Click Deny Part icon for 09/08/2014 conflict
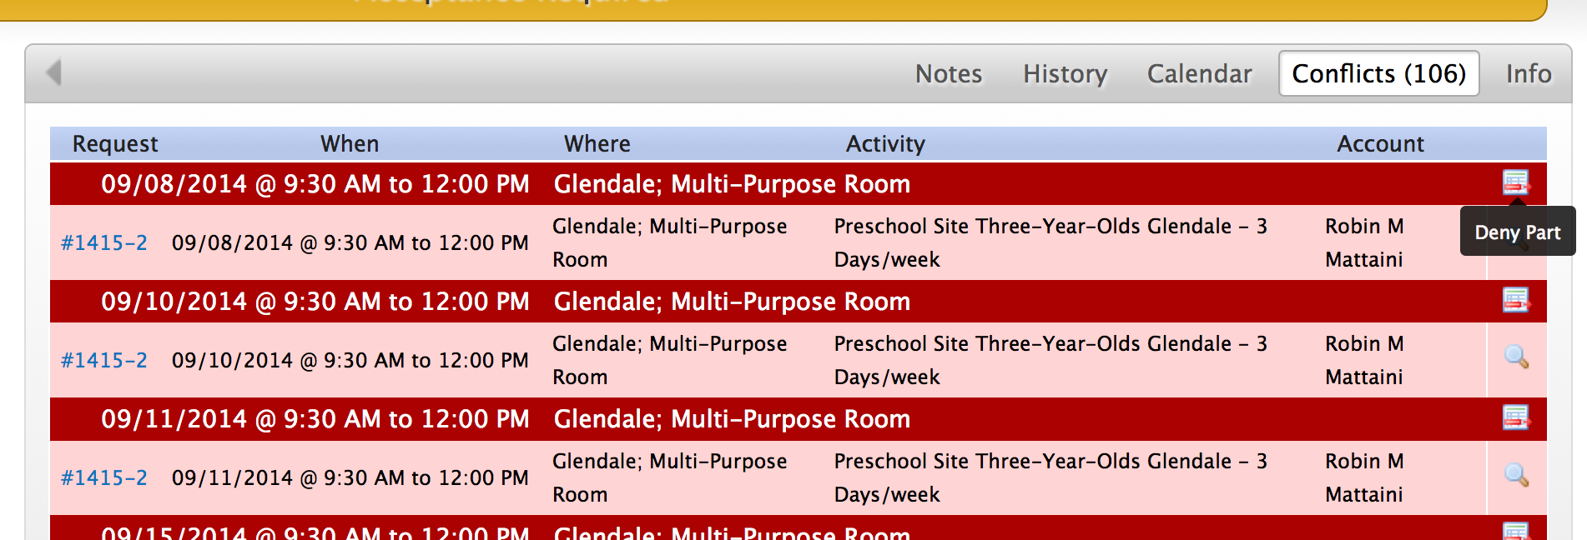 [x=1516, y=182]
